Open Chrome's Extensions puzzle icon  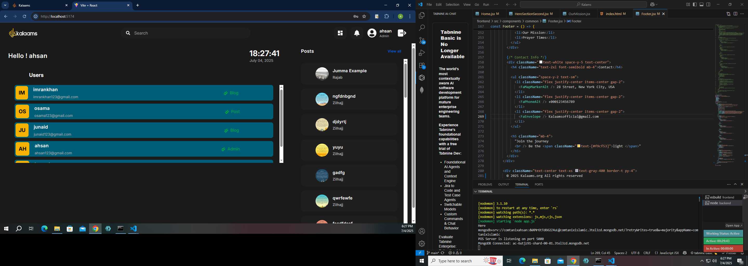[386, 17]
